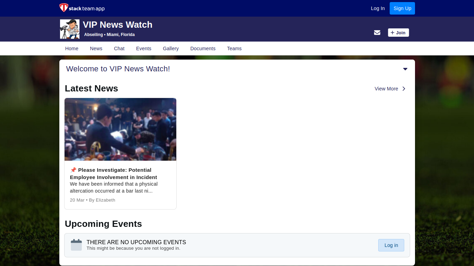Click the pinned pushpin icon on article
The height and width of the screenshot is (266, 474).
[x=73, y=170]
